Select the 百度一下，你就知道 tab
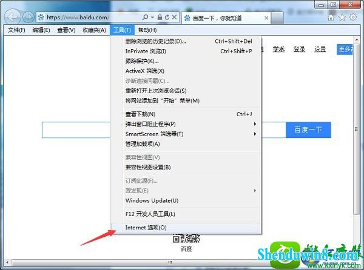Screen dimensions: 364x270 pyautogui.click(x=226, y=18)
